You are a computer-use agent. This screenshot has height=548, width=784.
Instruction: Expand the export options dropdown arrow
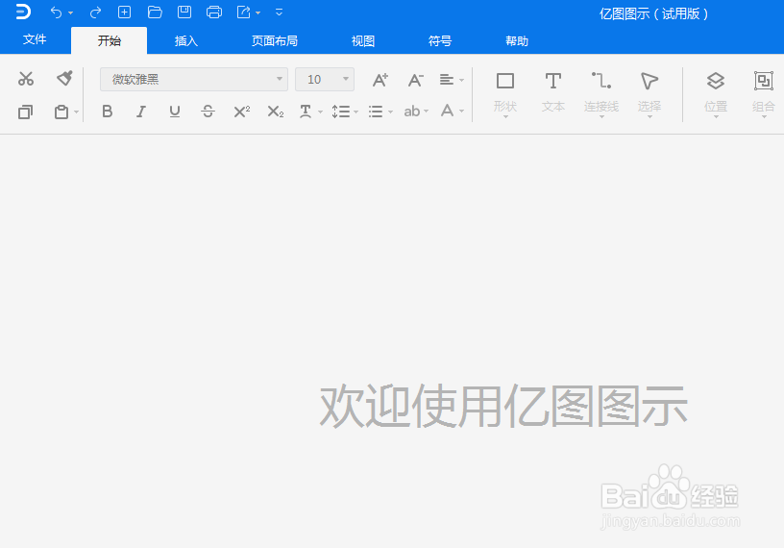coord(258,13)
